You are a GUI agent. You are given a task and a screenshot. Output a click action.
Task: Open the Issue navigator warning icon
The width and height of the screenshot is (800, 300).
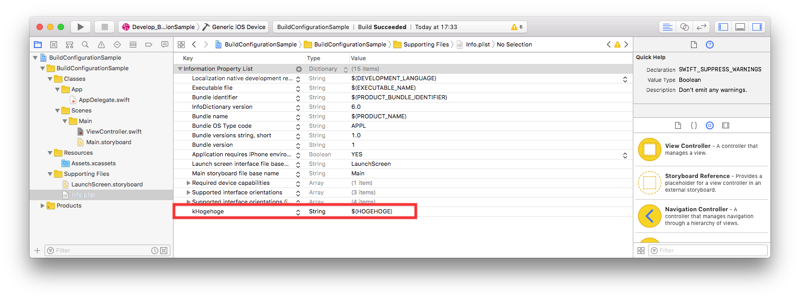click(x=101, y=44)
